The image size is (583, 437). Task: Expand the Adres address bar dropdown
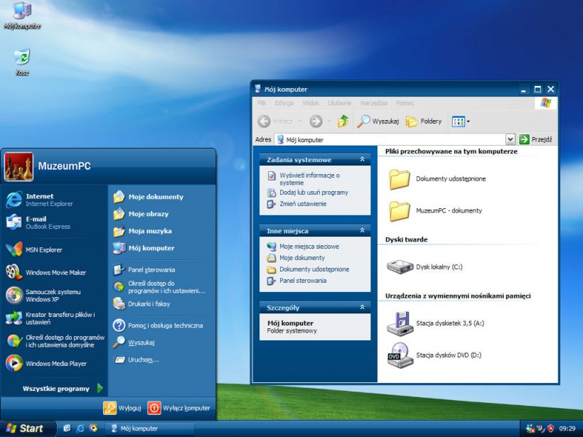510,140
